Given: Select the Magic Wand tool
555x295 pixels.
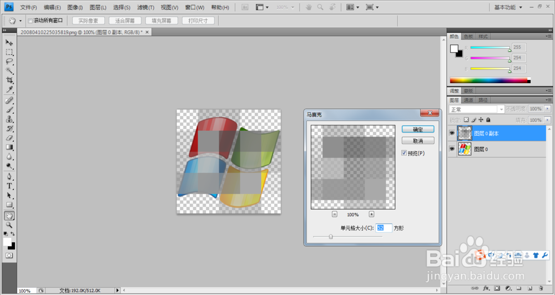Looking at the screenshot, I should click(x=9, y=71).
